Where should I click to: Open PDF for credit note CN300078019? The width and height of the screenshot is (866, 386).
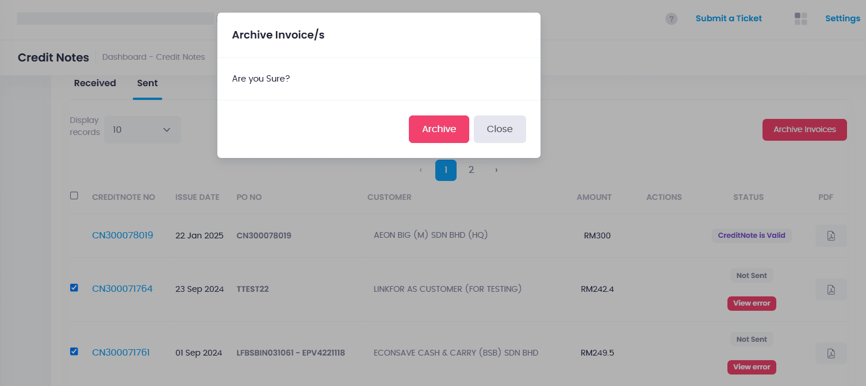[831, 236]
